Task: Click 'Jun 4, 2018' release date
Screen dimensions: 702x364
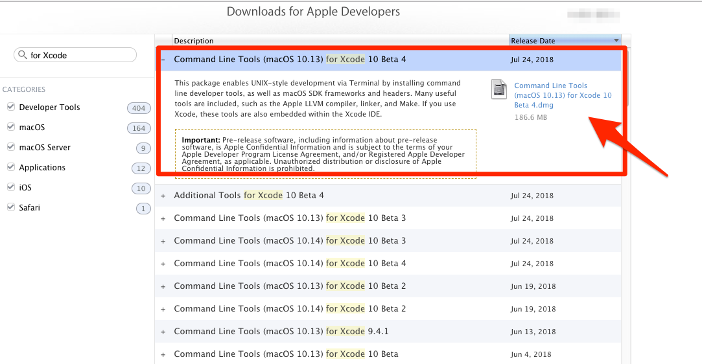Action: tap(531, 354)
